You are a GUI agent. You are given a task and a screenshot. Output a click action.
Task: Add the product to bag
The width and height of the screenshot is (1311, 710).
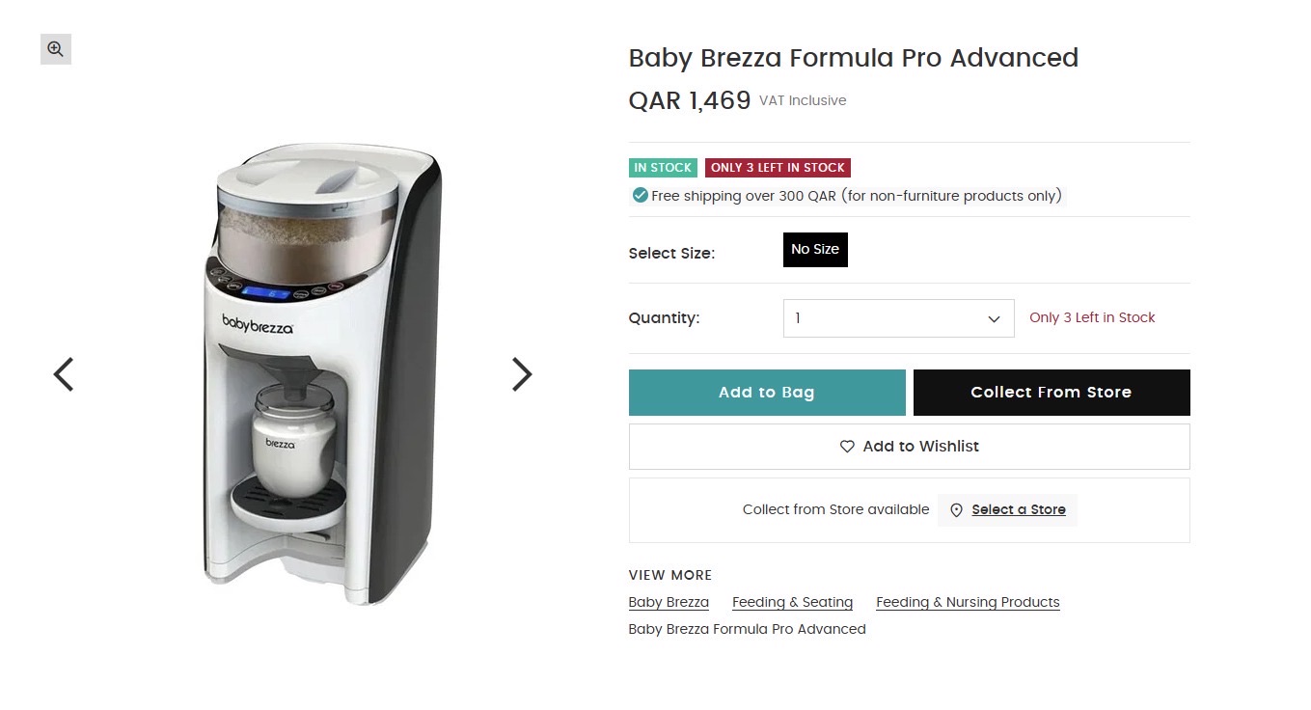[767, 393]
